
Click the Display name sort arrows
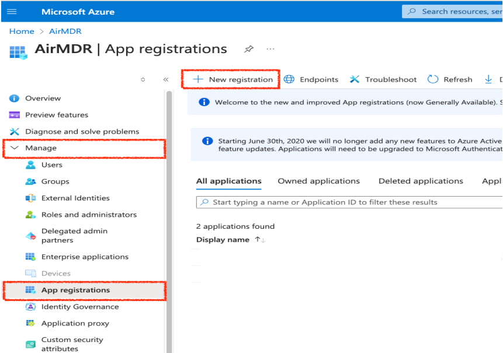260,240
